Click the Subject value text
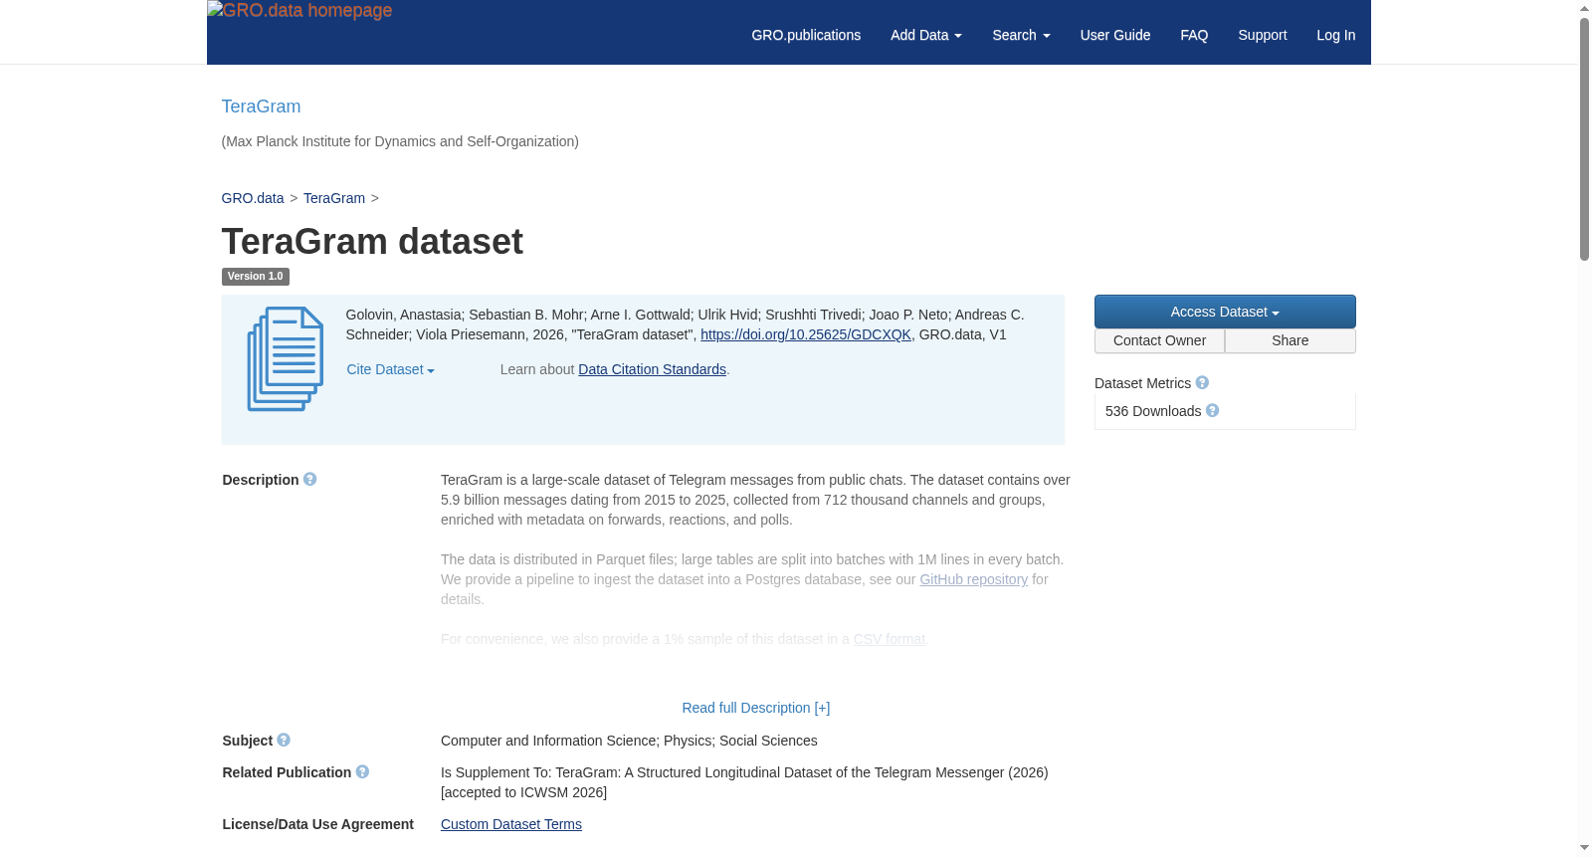Image resolution: width=1592 pixels, height=857 pixels. click(629, 741)
